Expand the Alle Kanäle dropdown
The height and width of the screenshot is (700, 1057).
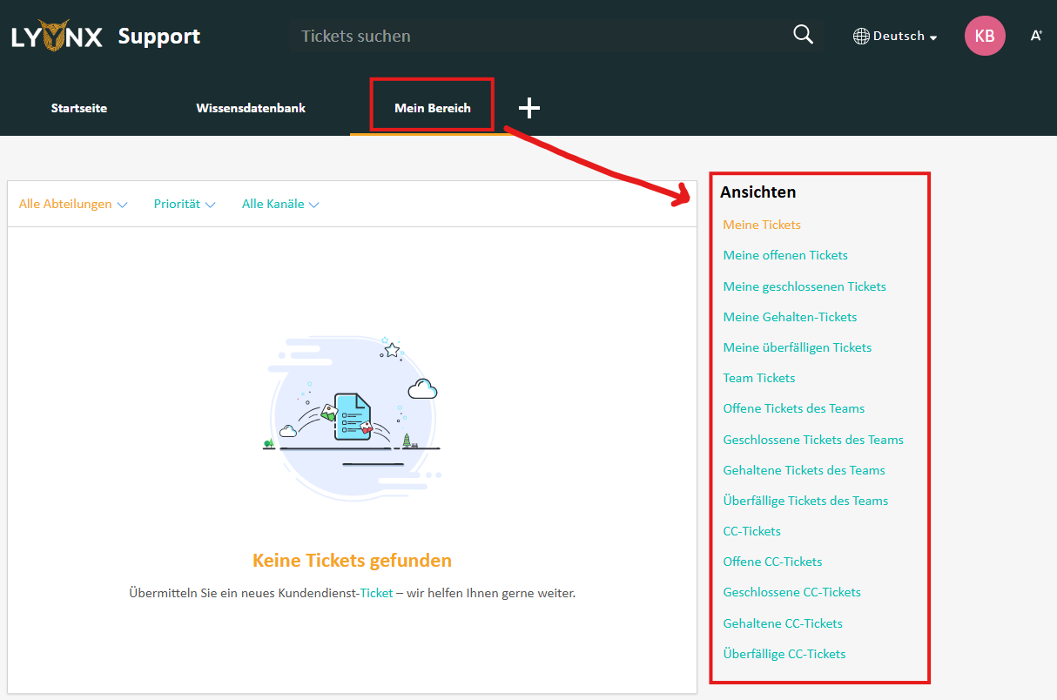[x=280, y=204]
